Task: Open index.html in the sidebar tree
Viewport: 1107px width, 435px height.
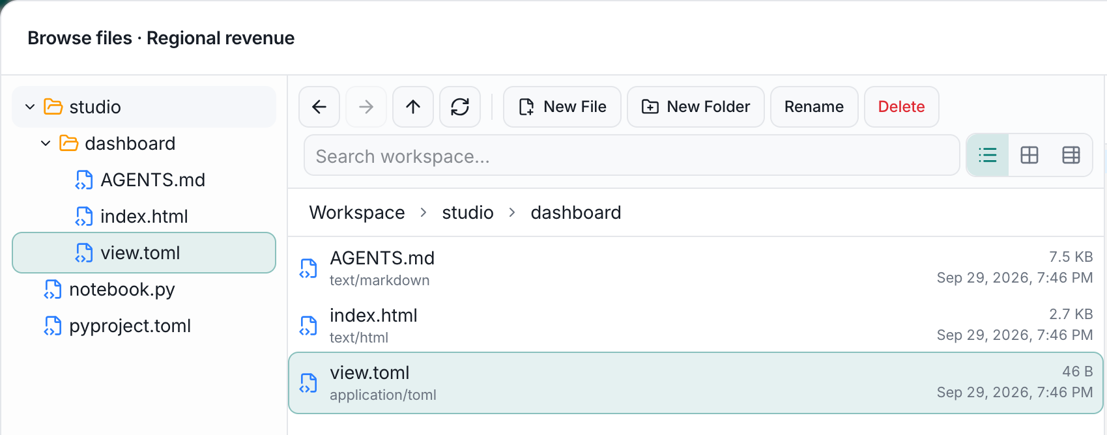Action: (144, 216)
